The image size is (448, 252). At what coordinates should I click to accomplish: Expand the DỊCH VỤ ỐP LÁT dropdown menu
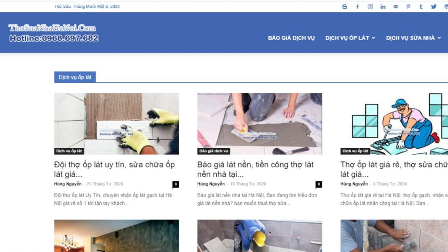click(350, 38)
